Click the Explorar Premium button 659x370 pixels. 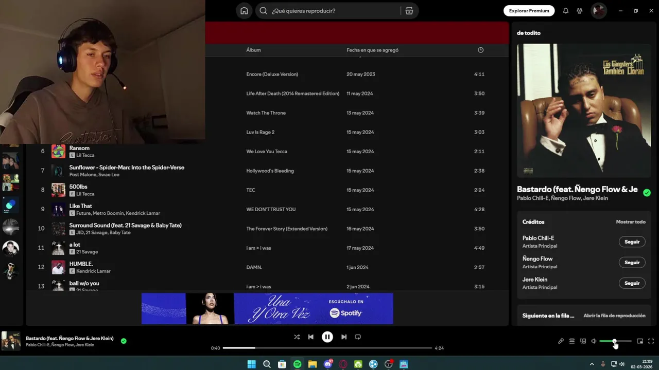(x=529, y=11)
